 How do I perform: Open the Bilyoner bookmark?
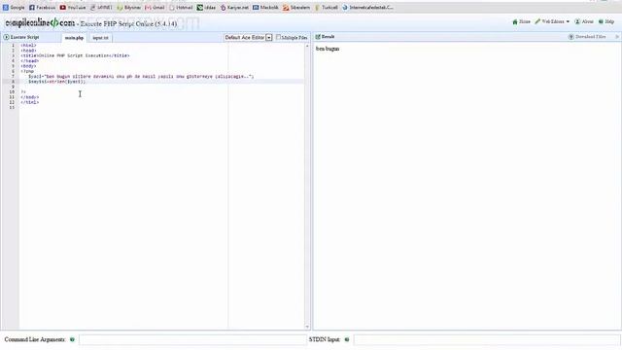point(129,7)
